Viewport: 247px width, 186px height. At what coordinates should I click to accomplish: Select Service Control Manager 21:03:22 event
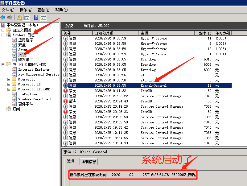pyautogui.click(x=147, y=96)
